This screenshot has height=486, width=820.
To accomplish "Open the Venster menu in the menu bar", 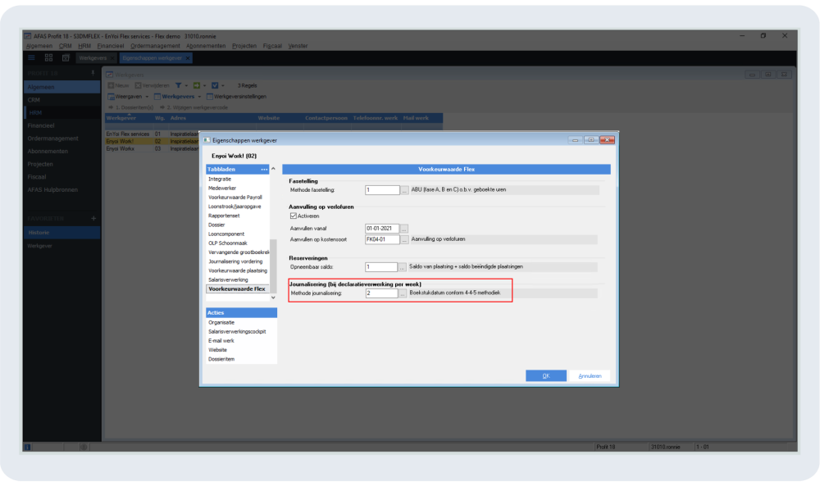I will (298, 46).
